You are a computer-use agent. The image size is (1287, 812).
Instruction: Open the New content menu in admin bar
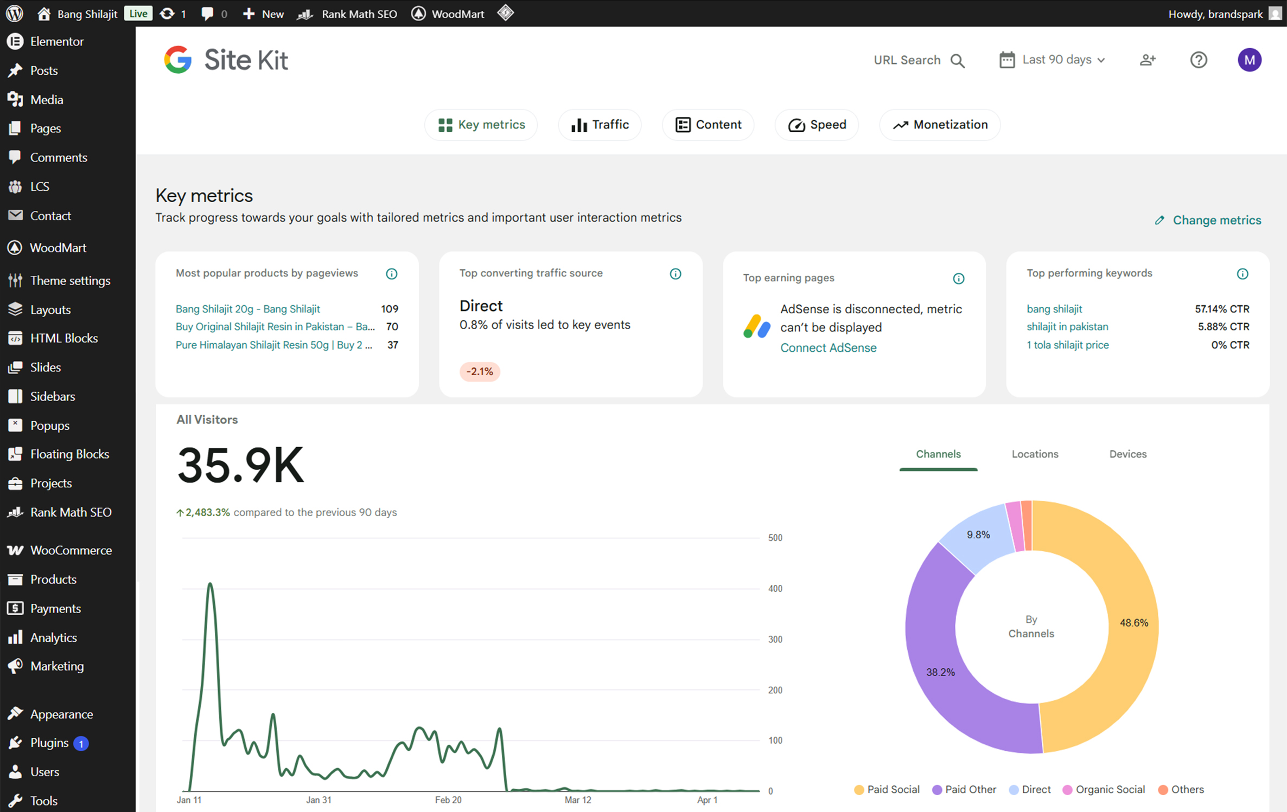point(263,14)
